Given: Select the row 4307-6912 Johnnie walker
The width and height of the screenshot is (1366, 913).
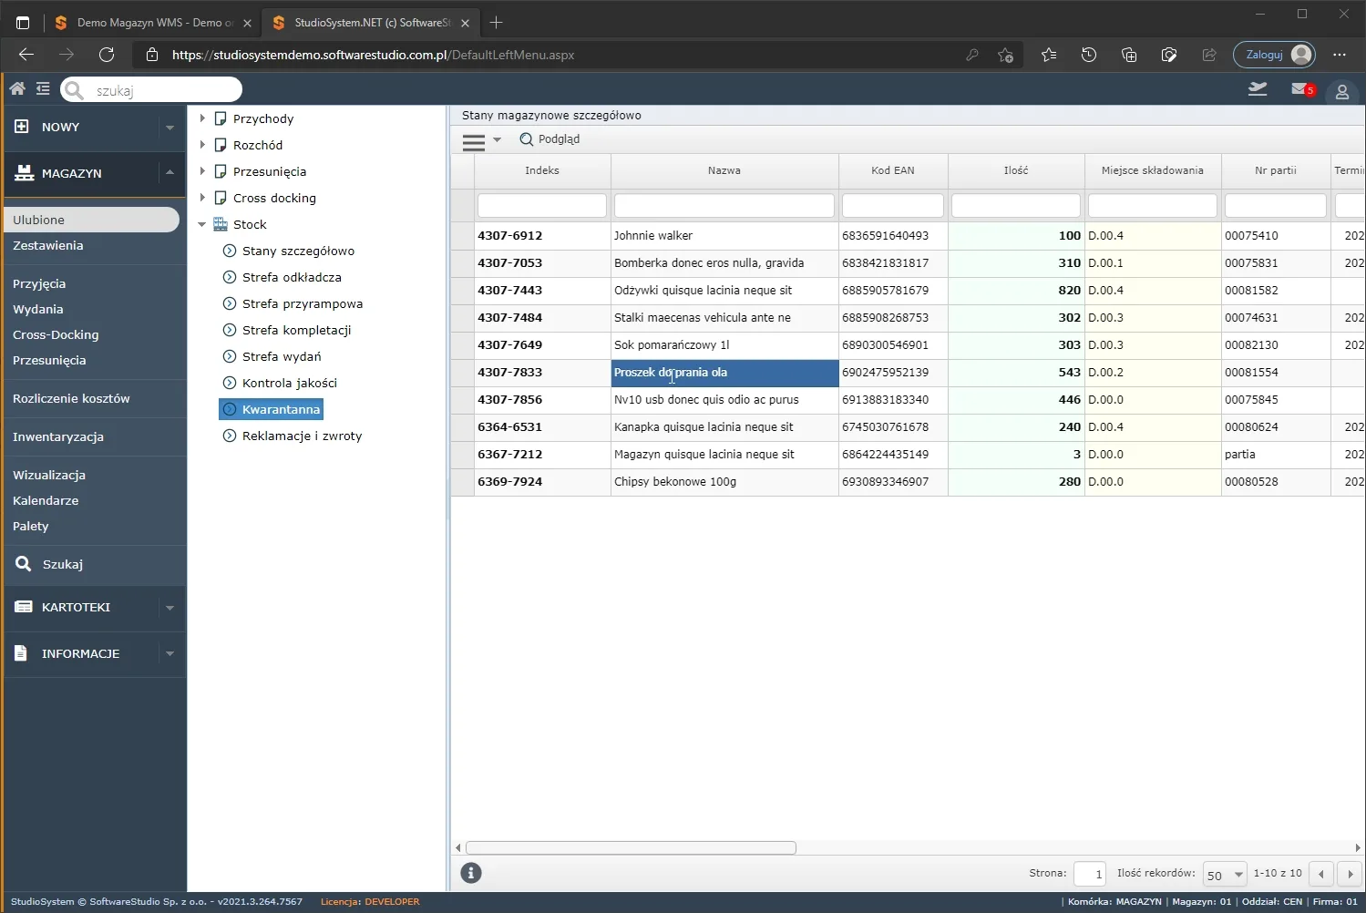Looking at the screenshot, I should [x=908, y=235].
